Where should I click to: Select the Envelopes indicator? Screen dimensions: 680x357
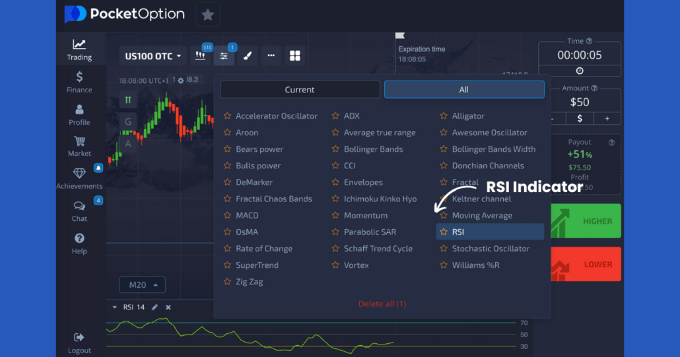(363, 182)
